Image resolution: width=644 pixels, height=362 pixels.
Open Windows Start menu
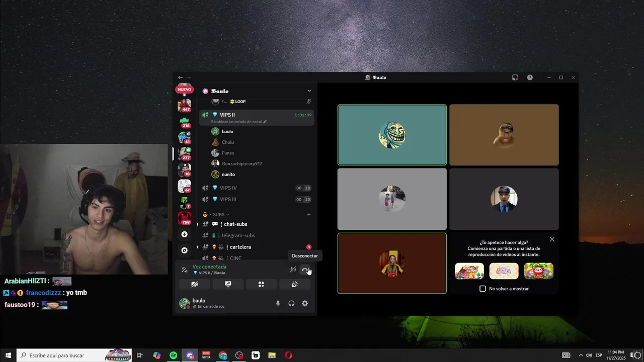tap(8, 355)
